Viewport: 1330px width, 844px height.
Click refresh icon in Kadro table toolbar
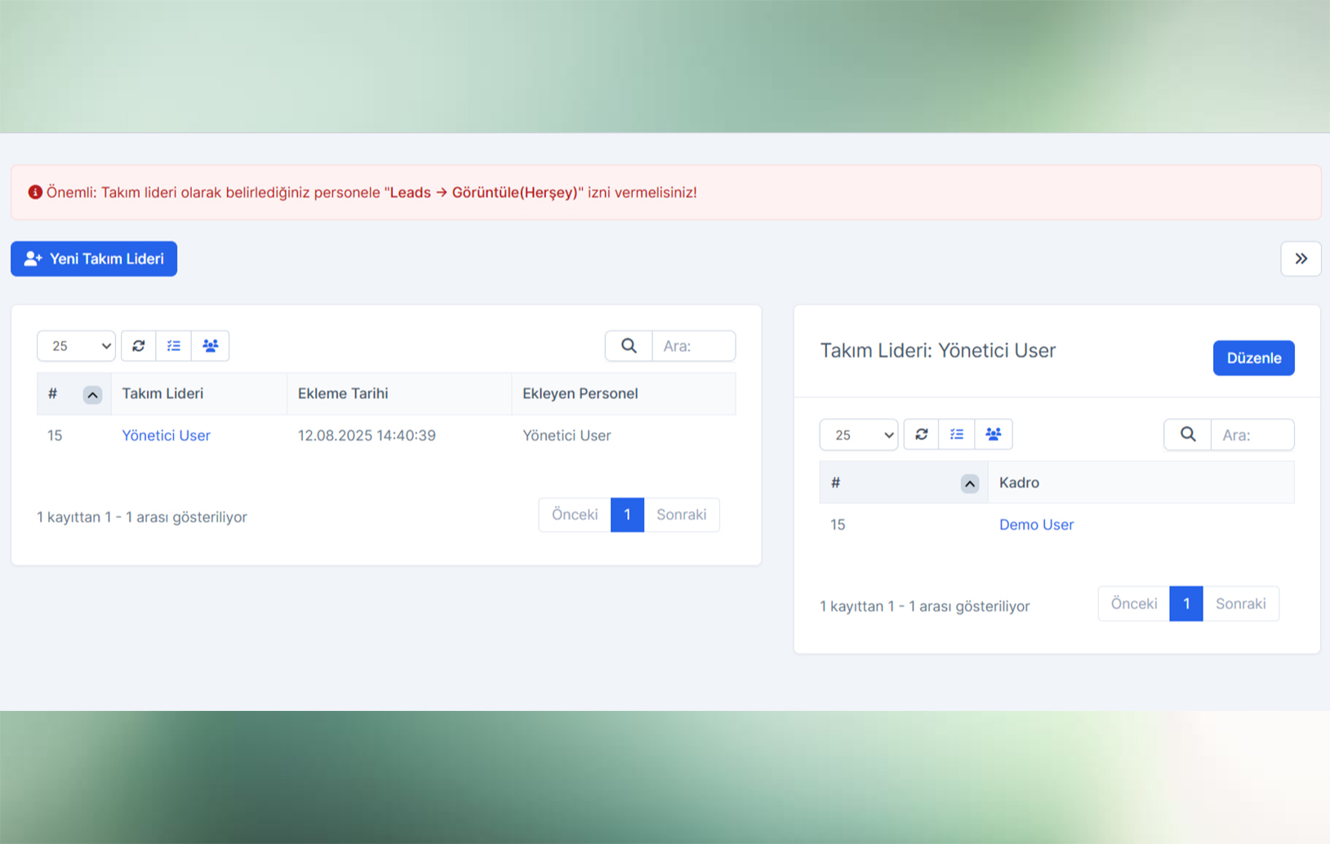[x=921, y=434]
